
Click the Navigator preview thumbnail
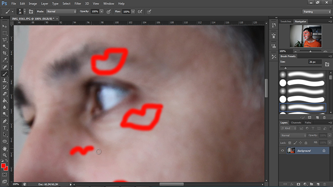304,37
